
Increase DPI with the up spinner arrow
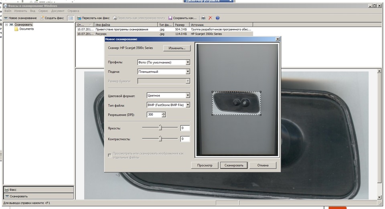[x=164, y=113]
